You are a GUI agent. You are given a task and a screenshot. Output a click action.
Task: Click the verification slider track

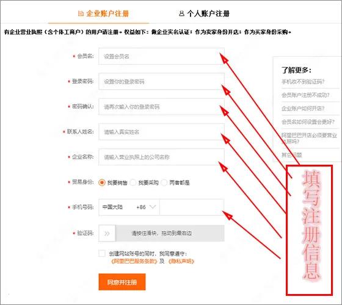tap(170, 233)
